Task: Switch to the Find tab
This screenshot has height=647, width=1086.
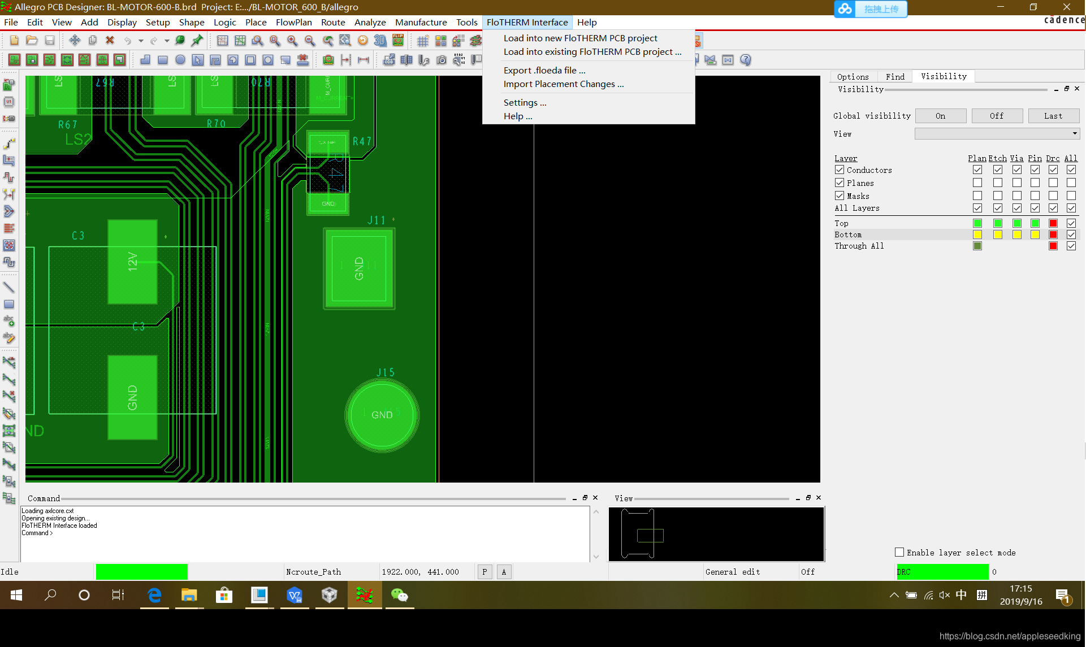Action: (895, 77)
